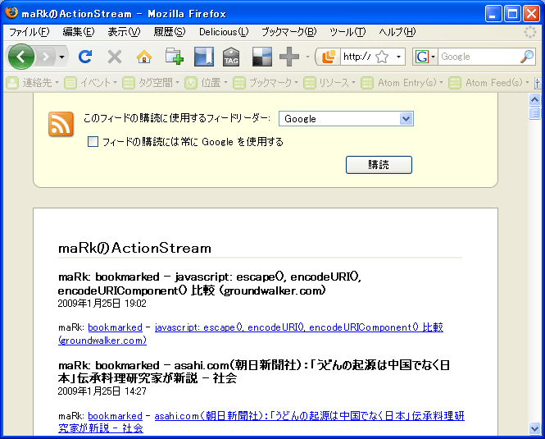
Task: Open the ファイル menu
Action: click(29, 32)
